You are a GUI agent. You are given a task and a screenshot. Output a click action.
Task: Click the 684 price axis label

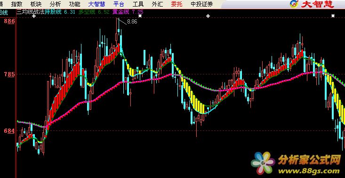click(9, 131)
